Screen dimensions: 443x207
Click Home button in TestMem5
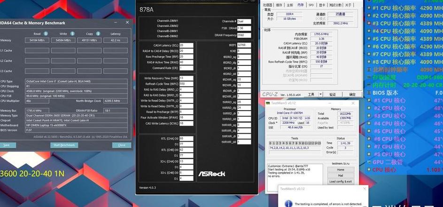341,170
